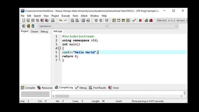Open the (globals) scope dropdown
The image size is (199, 112).
pyautogui.click(x=73, y=26)
